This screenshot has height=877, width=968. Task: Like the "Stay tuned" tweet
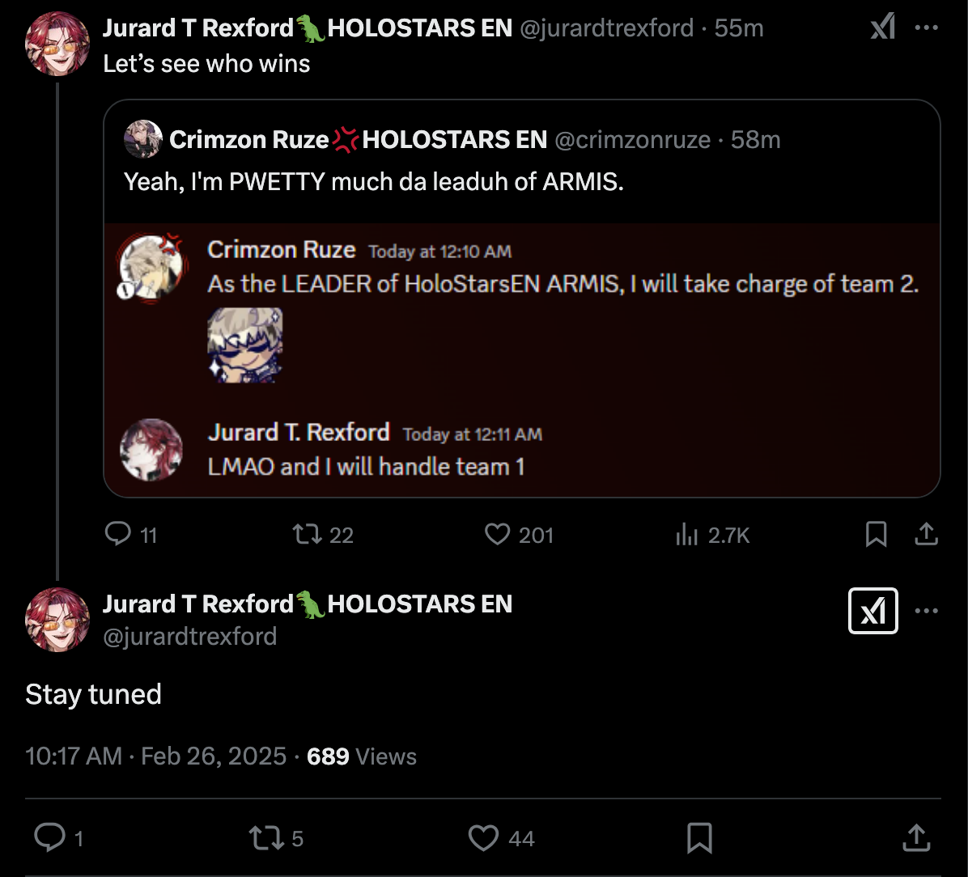tap(484, 837)
